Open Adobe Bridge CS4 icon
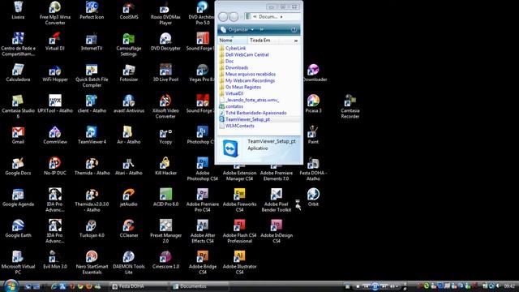Image resolution: width=519 pixels, height=292 pixels. 202,263
